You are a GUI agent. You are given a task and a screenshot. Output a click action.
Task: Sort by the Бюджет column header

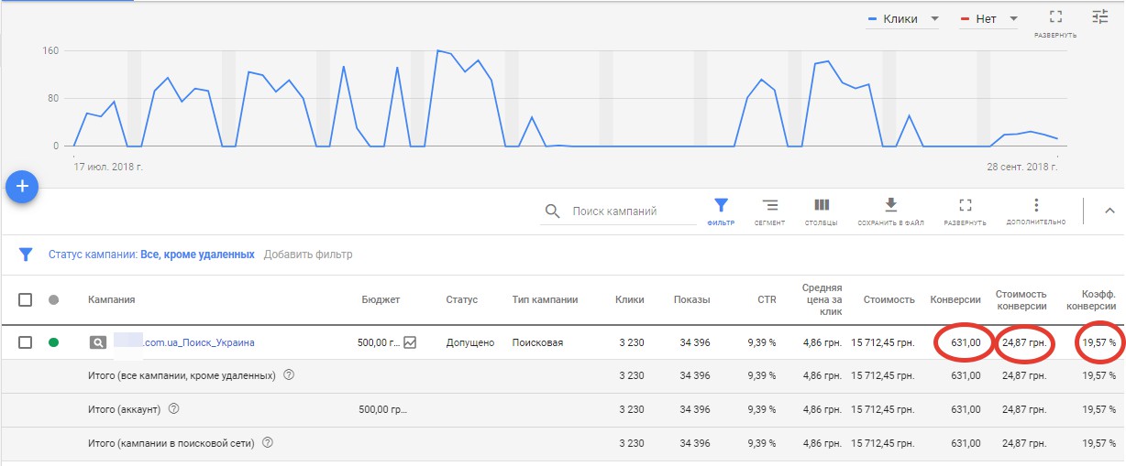click(x=381, y=299)
